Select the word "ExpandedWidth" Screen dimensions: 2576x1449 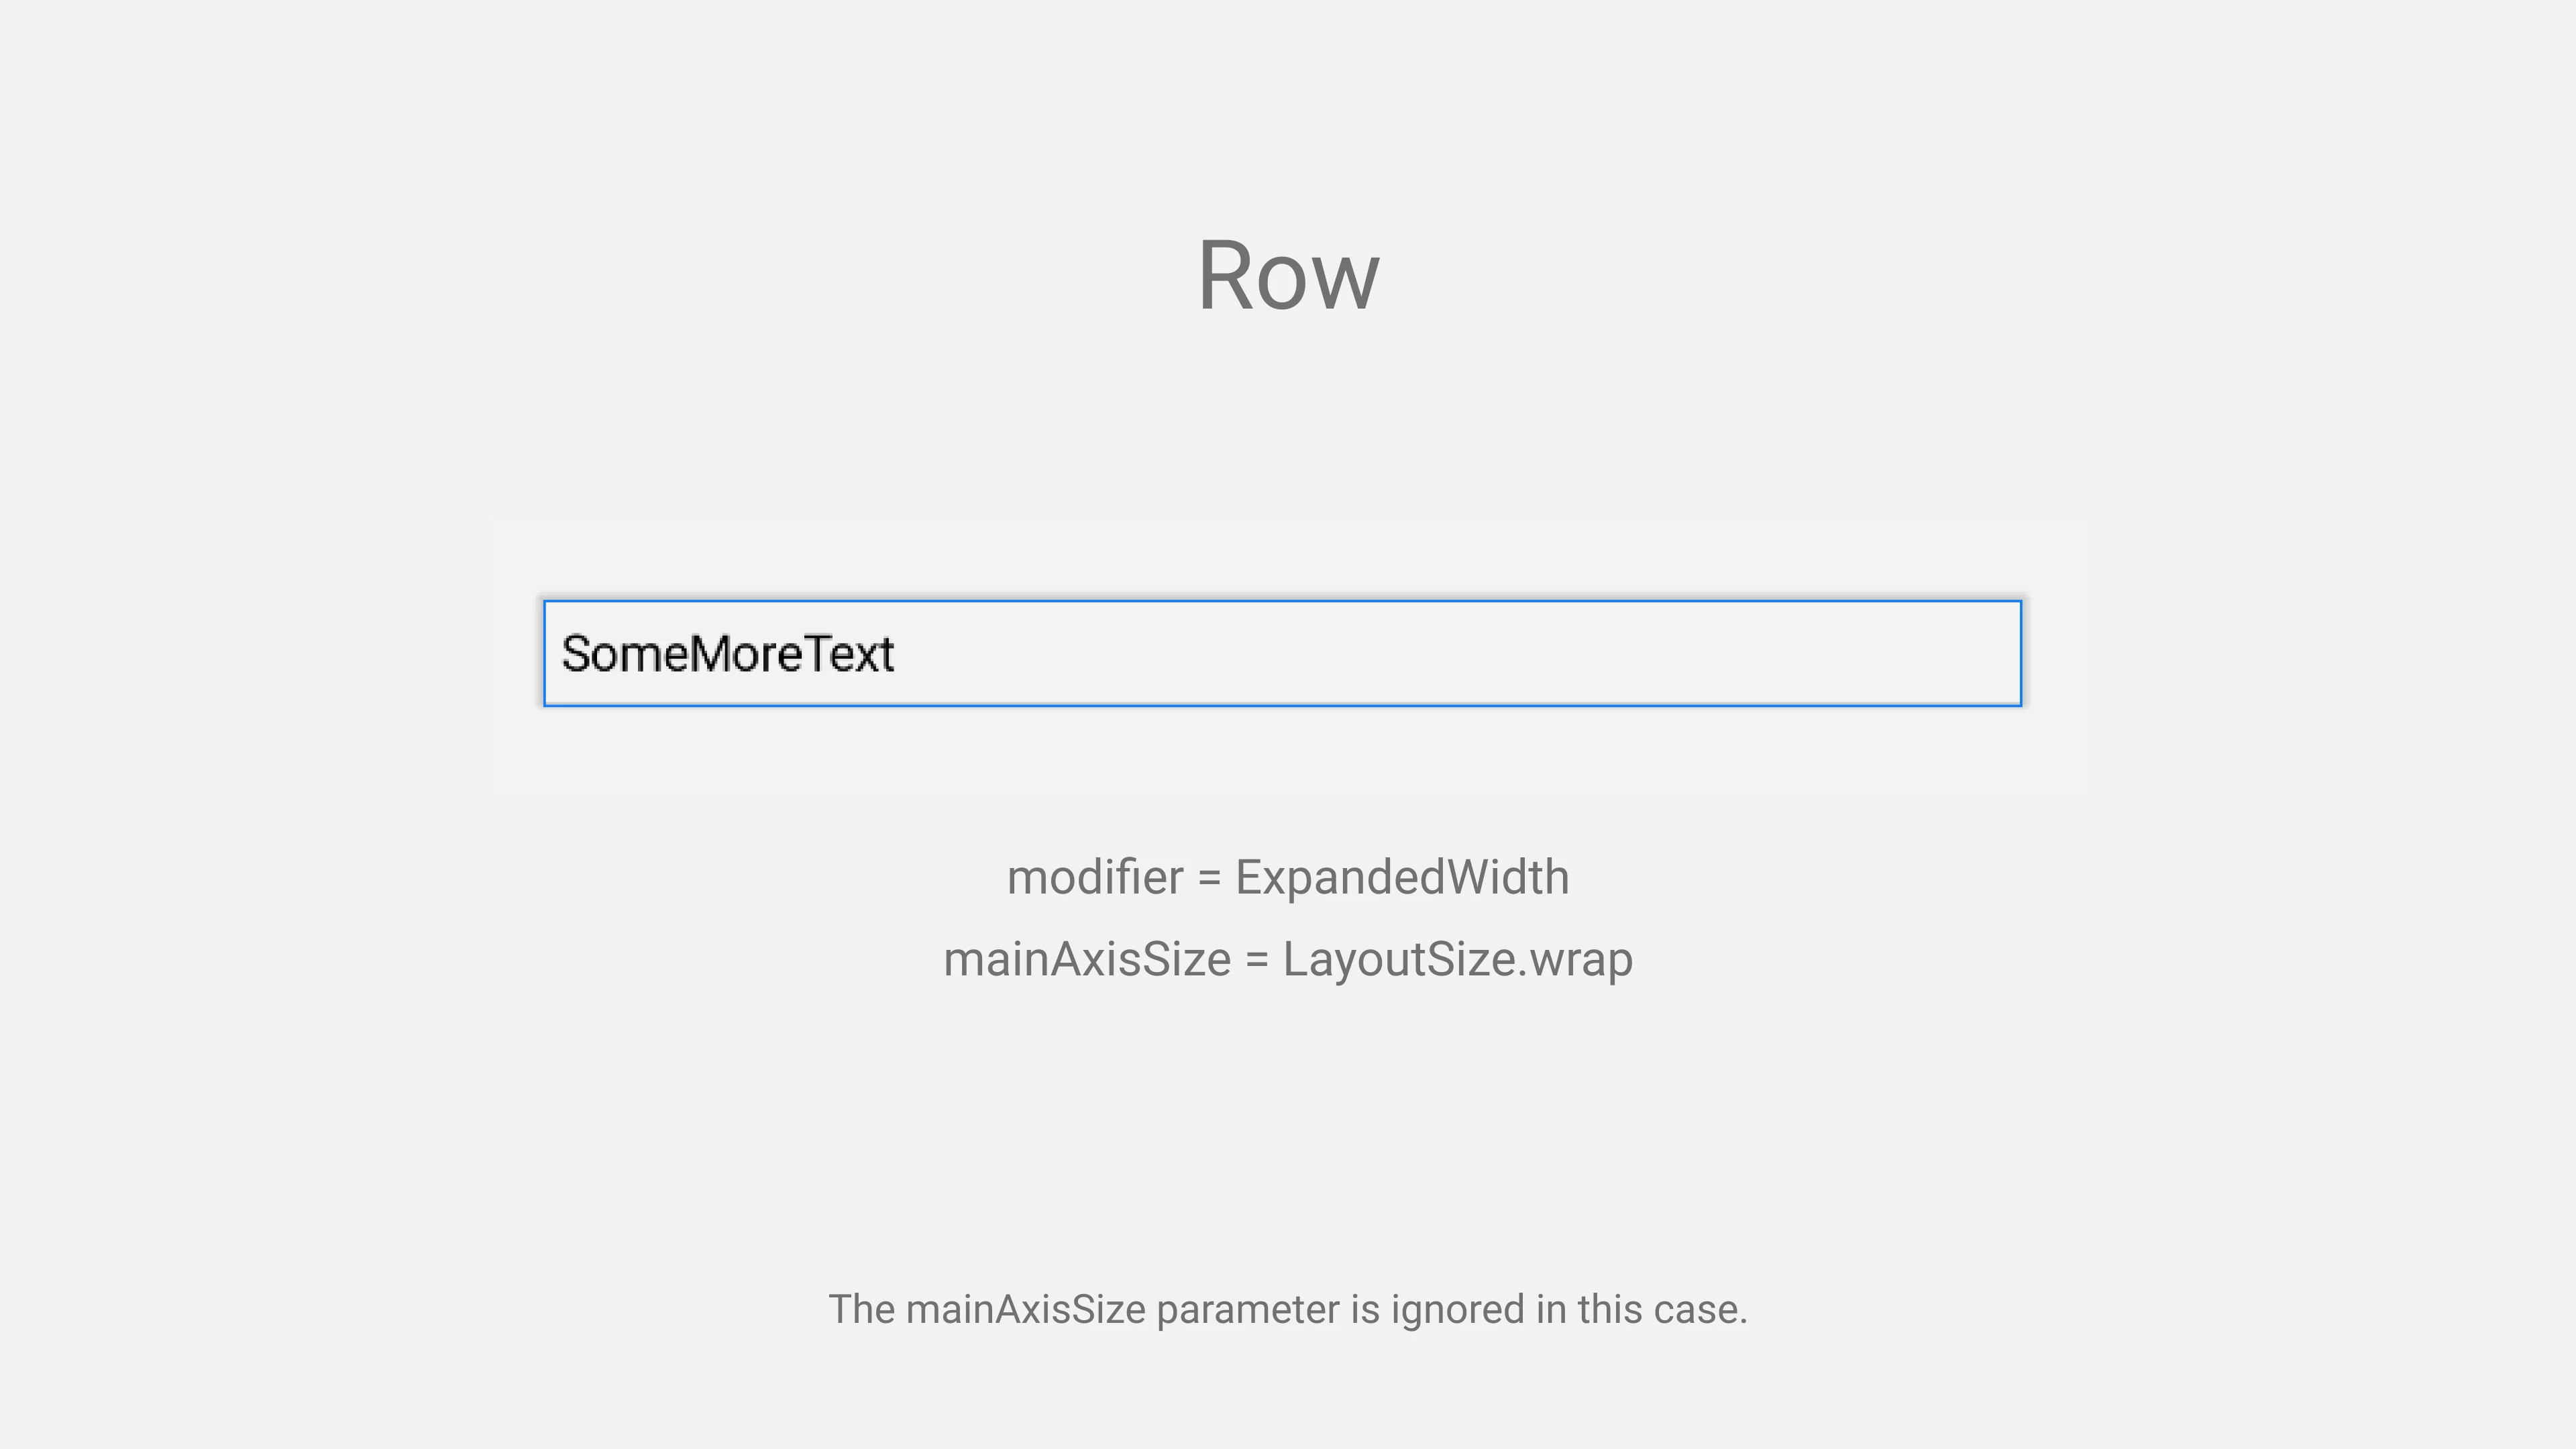point(1402,878)
